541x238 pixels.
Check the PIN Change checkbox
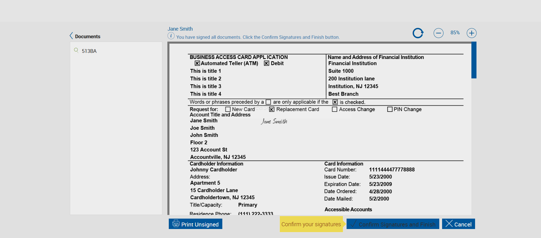coord(390,109)
